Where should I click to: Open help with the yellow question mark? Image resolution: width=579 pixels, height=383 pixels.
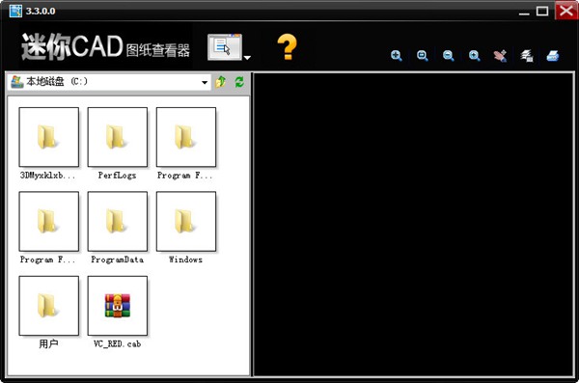tap(287, 47)
